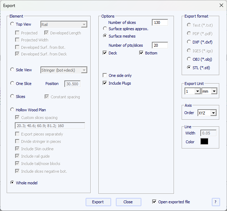This screenshot has width=227, height=211.
Task: Uncheck the Deck checkbox
Action: 105,53
